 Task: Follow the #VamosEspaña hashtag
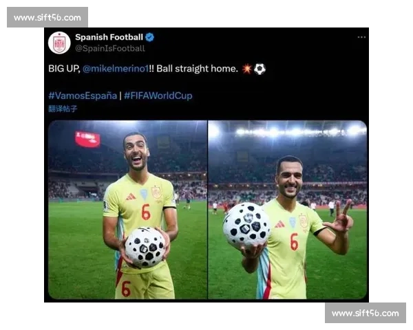[x=83, y=96]
